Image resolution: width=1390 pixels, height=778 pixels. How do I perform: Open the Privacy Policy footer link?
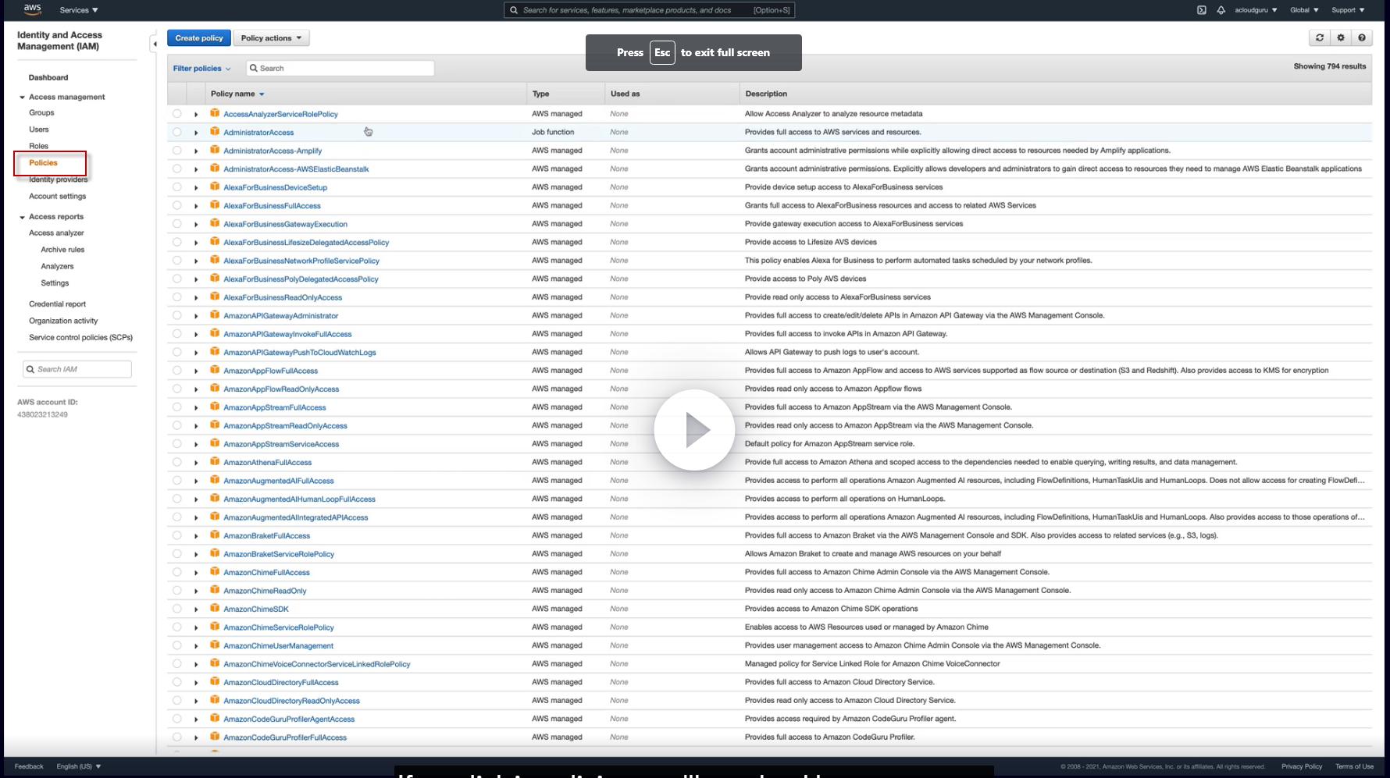[x=1302, y=766]
